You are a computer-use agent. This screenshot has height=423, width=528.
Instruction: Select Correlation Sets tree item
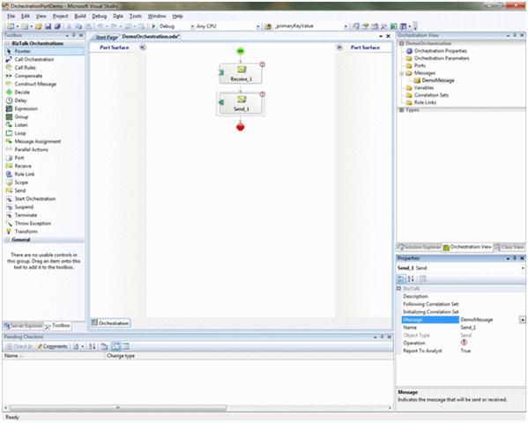point(428,95)
